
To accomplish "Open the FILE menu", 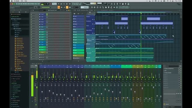I will click(17, 4).
